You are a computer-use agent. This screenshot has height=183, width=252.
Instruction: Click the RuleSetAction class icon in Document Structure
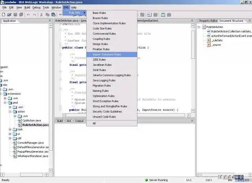click(204, 27)
